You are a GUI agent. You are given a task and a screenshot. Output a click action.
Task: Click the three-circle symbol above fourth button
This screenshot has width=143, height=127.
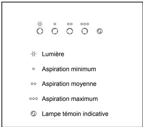pos(85,24)
